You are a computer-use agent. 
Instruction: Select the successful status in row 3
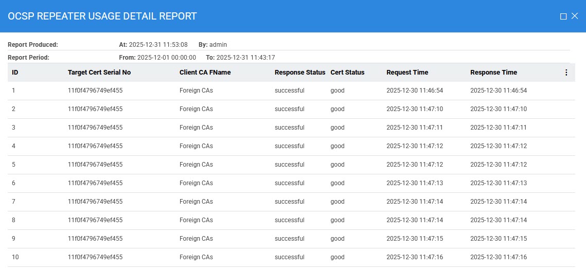click(290, 128)
